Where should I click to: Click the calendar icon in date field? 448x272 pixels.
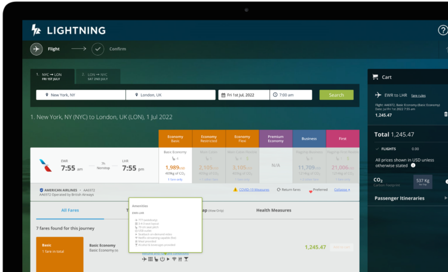(x=223, y=95)
